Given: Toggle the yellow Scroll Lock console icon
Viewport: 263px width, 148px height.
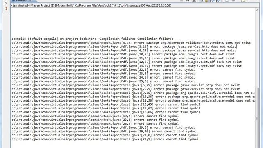Looking at the screenshot, I should (207, 1).
